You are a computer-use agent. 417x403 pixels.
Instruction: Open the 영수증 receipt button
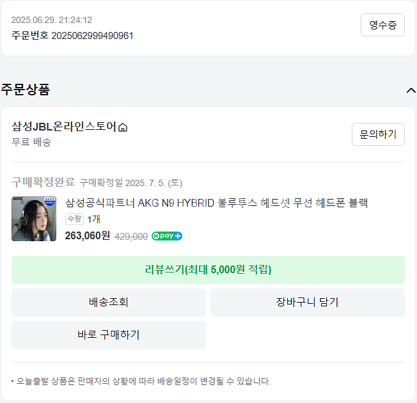[382, 25]
